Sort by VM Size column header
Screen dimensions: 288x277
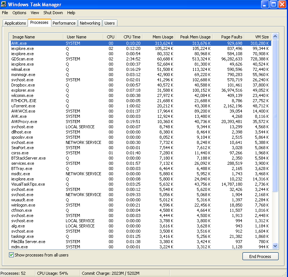pyautogui.click(x=258, y=37)
